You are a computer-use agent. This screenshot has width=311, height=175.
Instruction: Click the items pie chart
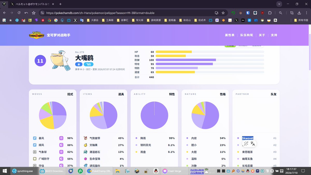(x=104, y=115)
